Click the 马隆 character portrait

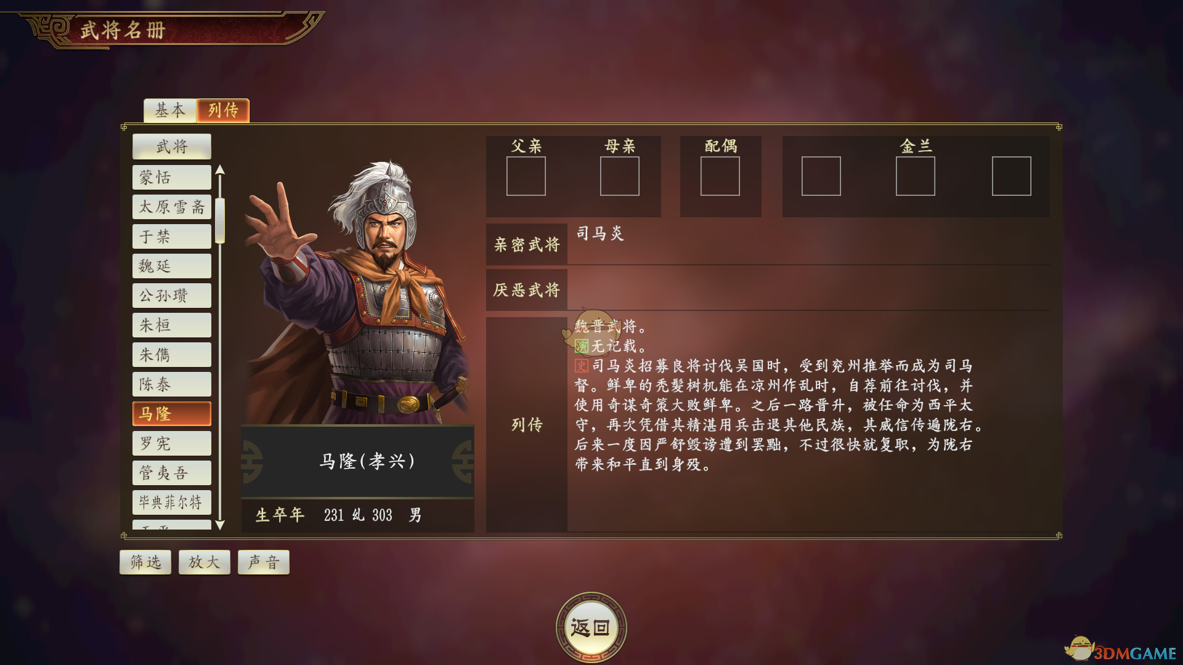pos(357,292)
